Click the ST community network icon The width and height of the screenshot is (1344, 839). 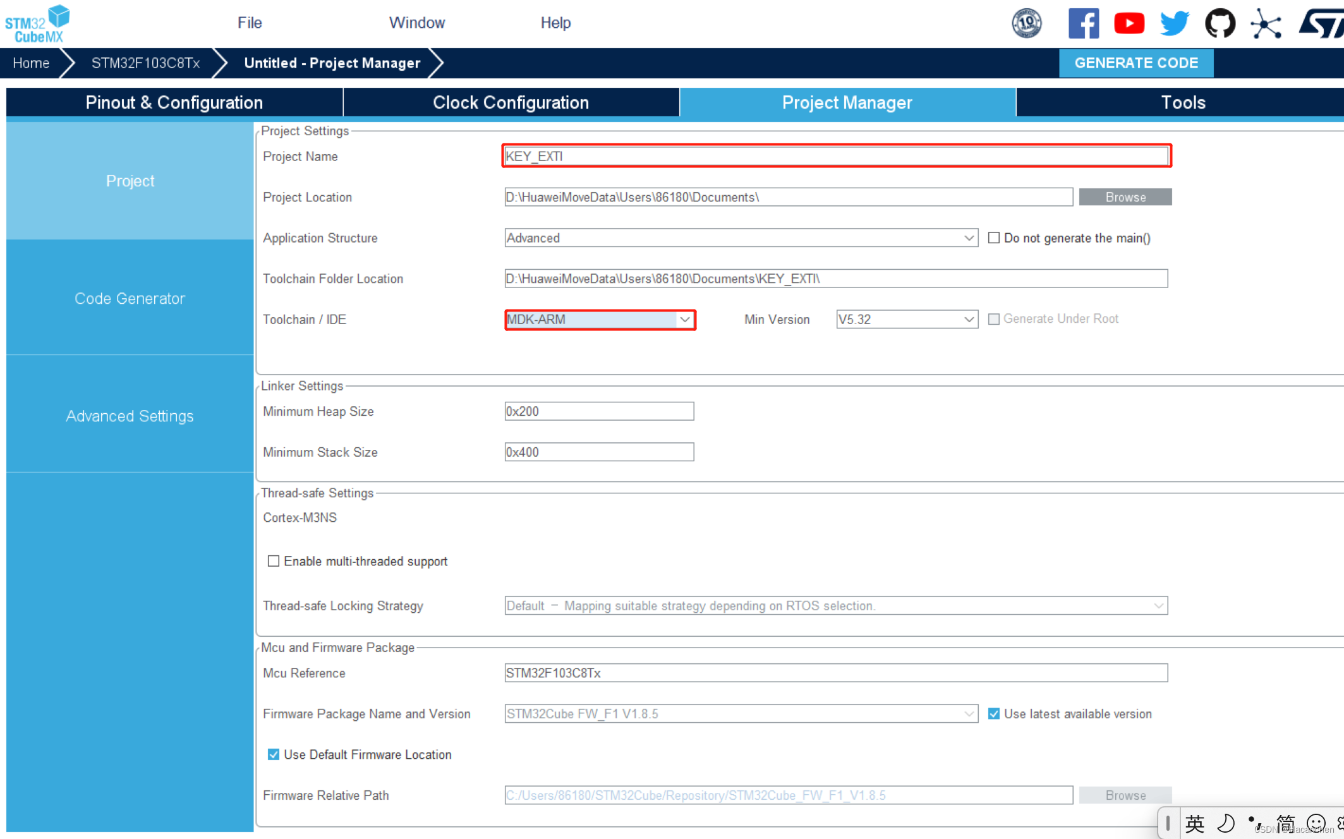click(1266, 24)
